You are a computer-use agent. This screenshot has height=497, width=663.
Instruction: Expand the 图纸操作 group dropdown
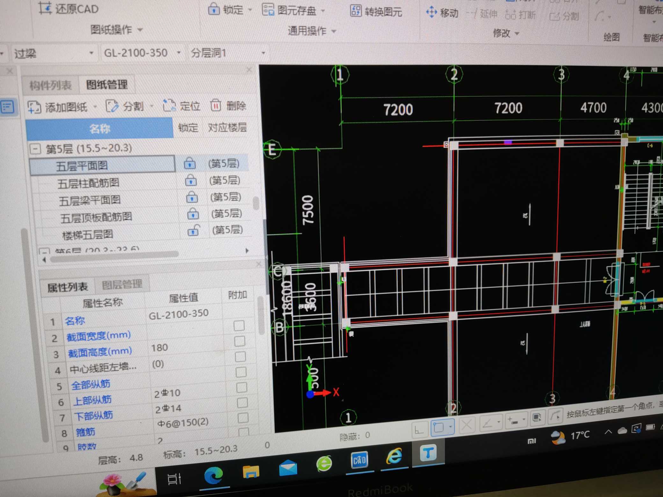[x=140, y=30]
